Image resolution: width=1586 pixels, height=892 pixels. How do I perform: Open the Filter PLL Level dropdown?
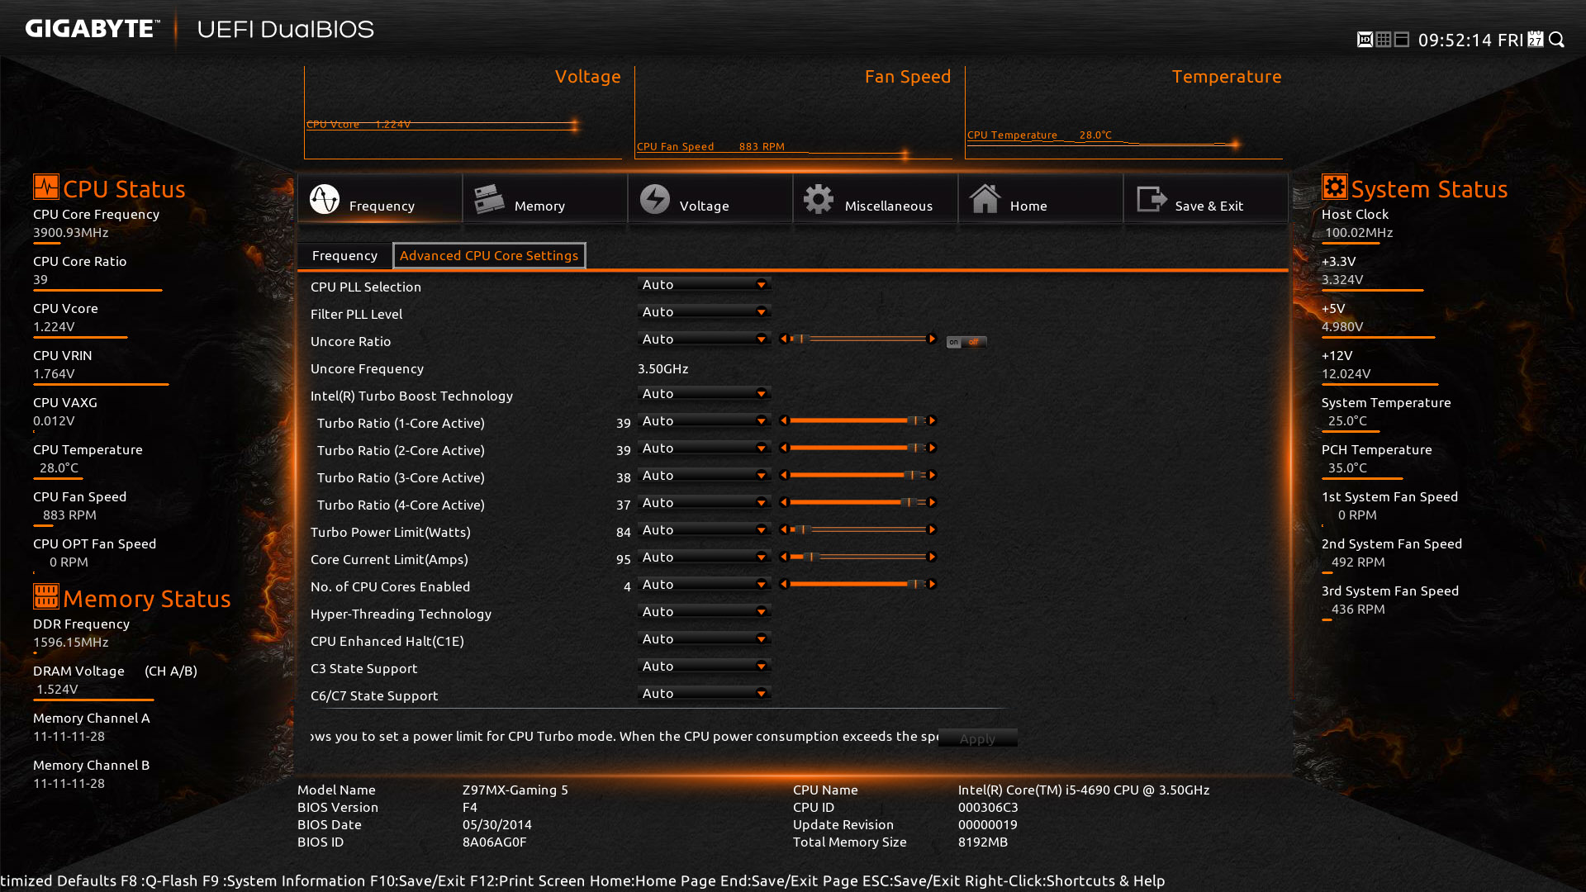coord(704,312)
